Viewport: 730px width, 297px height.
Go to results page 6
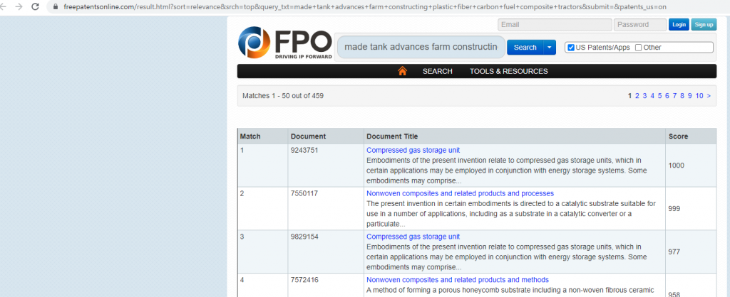[x=667, y=96]
